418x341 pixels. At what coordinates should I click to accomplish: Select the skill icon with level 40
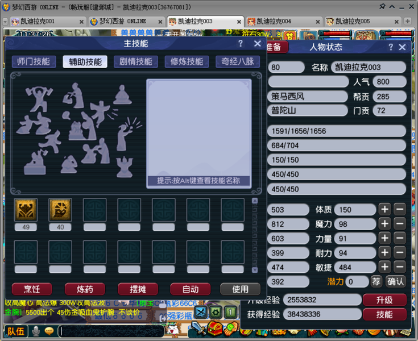[x=60, y=210]
